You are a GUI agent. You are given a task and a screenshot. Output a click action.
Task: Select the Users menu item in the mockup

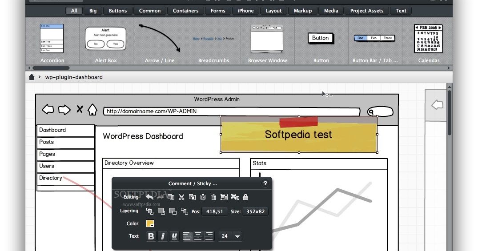(x=65, y=167)
